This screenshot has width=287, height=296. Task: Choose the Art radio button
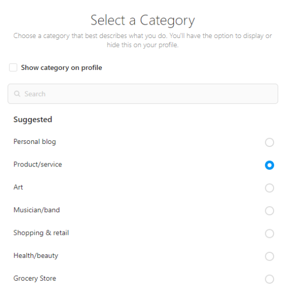tap(270, 188)
